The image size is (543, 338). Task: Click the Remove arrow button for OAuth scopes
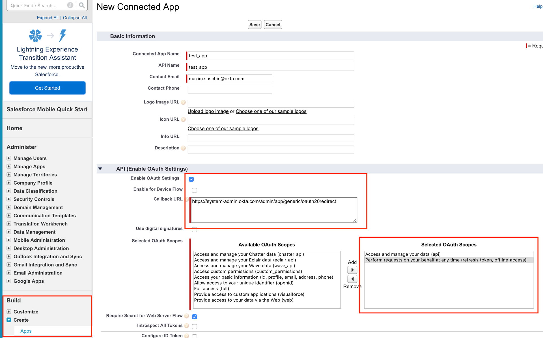point(352,279)
